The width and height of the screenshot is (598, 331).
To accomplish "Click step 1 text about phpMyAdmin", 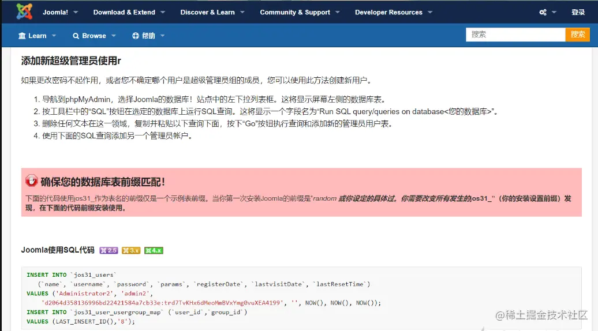I will pos(215,99).
